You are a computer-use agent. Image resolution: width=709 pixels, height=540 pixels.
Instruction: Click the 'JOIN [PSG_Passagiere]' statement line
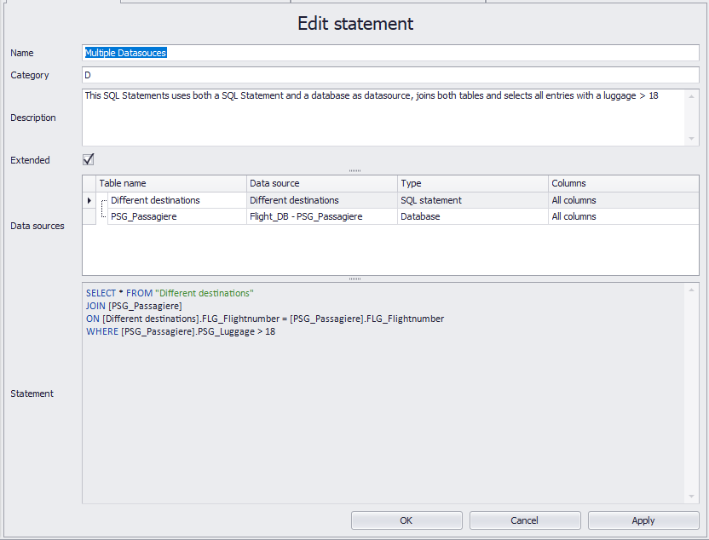click(134, 306)
